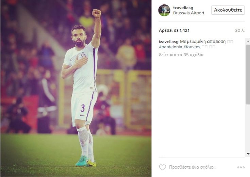The image size is (250, 177).
Task: View who liked via Αρέσει σε 1,421
Action: [x=174, y=30]
